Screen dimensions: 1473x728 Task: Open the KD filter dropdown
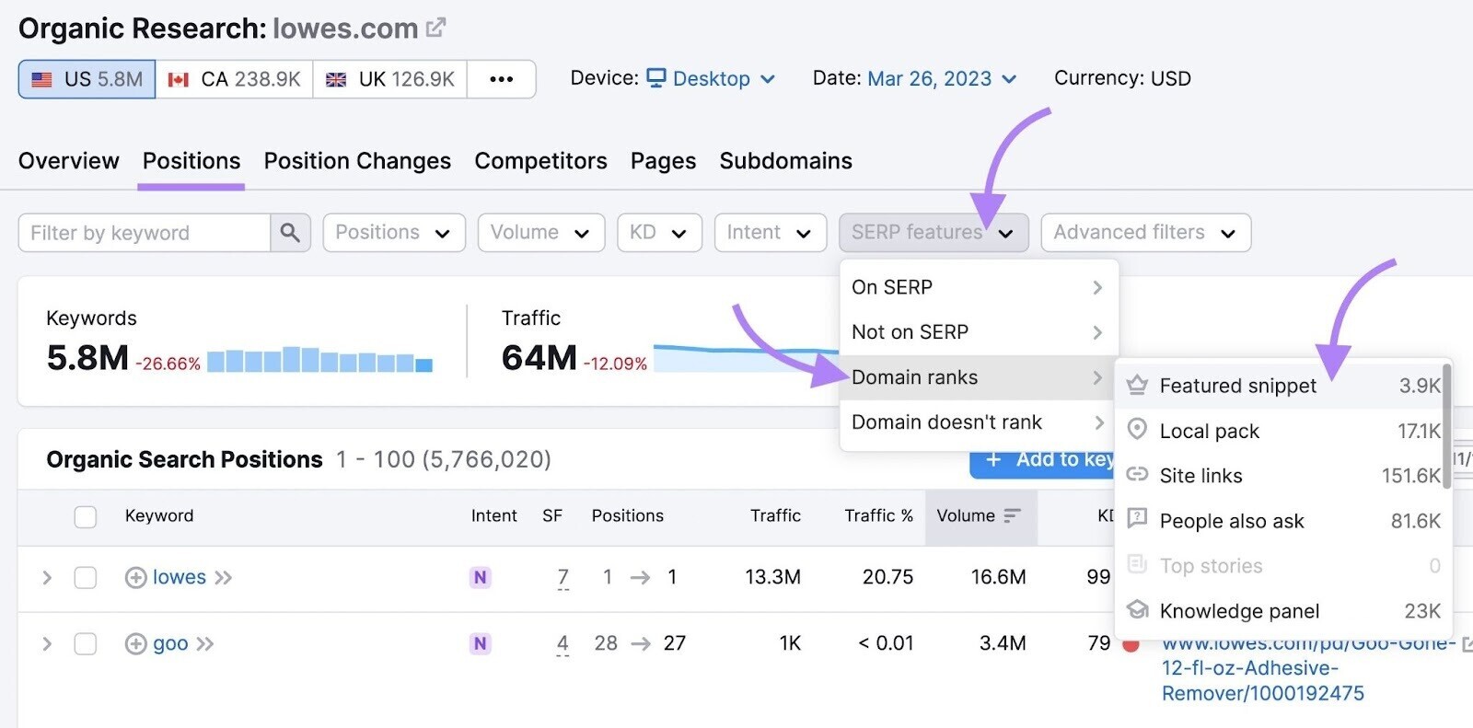pos(659,233)
